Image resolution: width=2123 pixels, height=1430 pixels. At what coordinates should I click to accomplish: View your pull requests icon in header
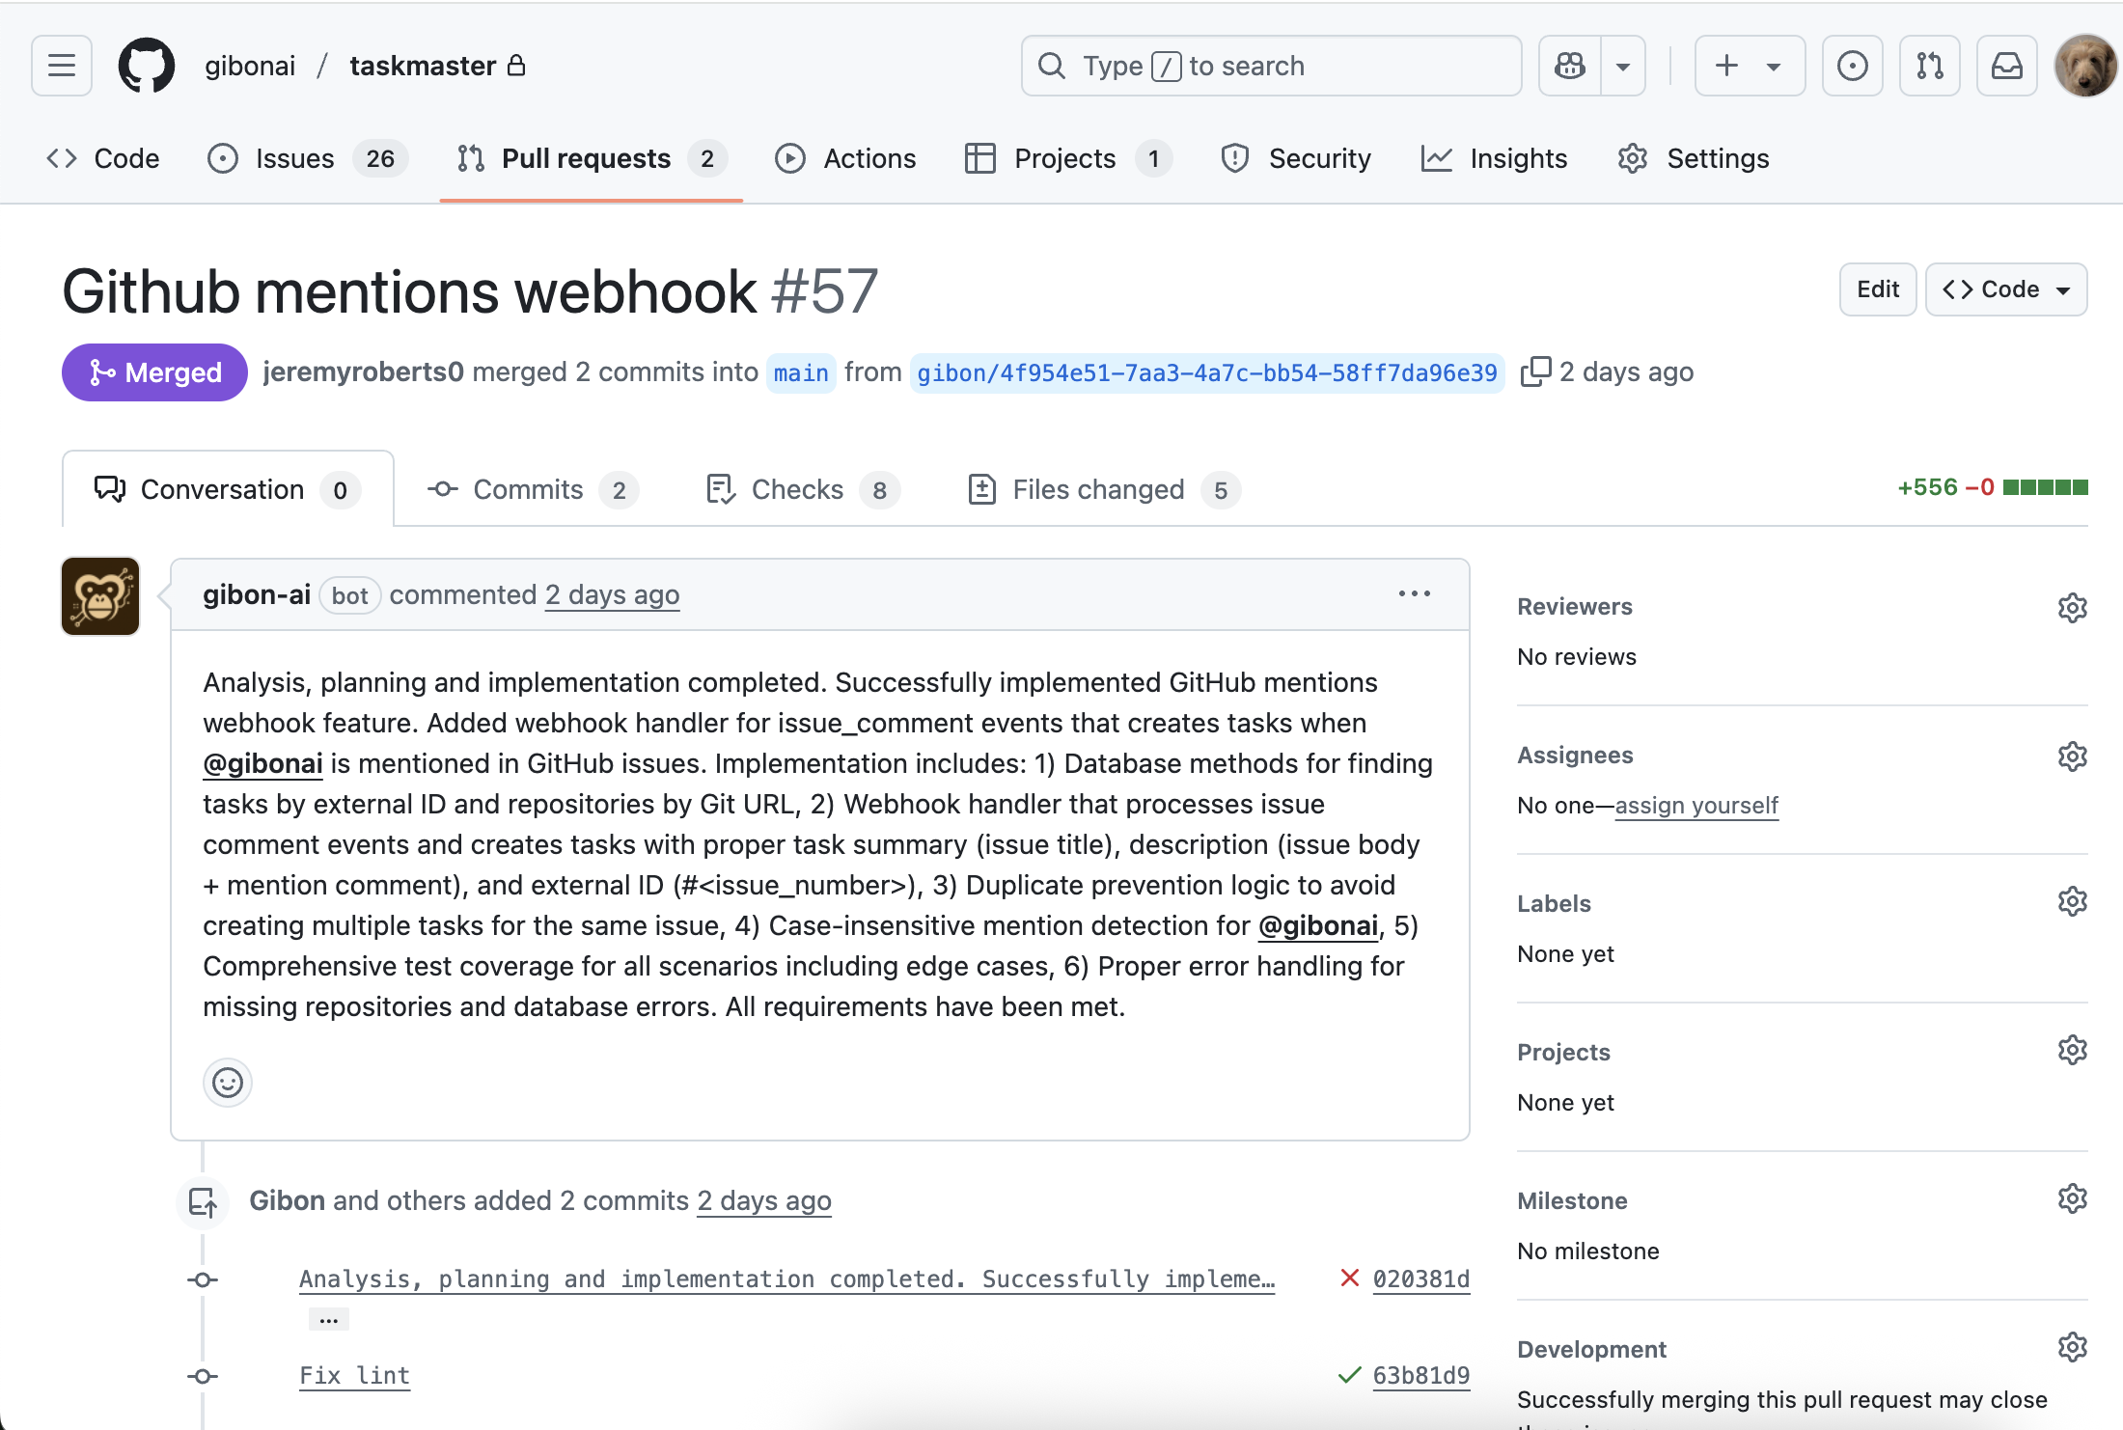click(1929, 66)
